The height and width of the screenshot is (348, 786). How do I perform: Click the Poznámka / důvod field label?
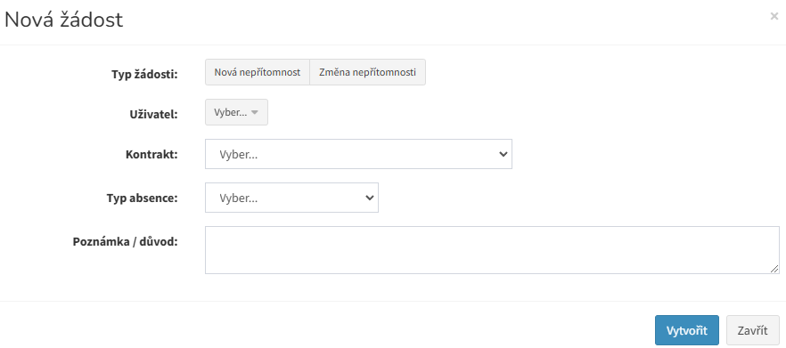tap(126, 242)
